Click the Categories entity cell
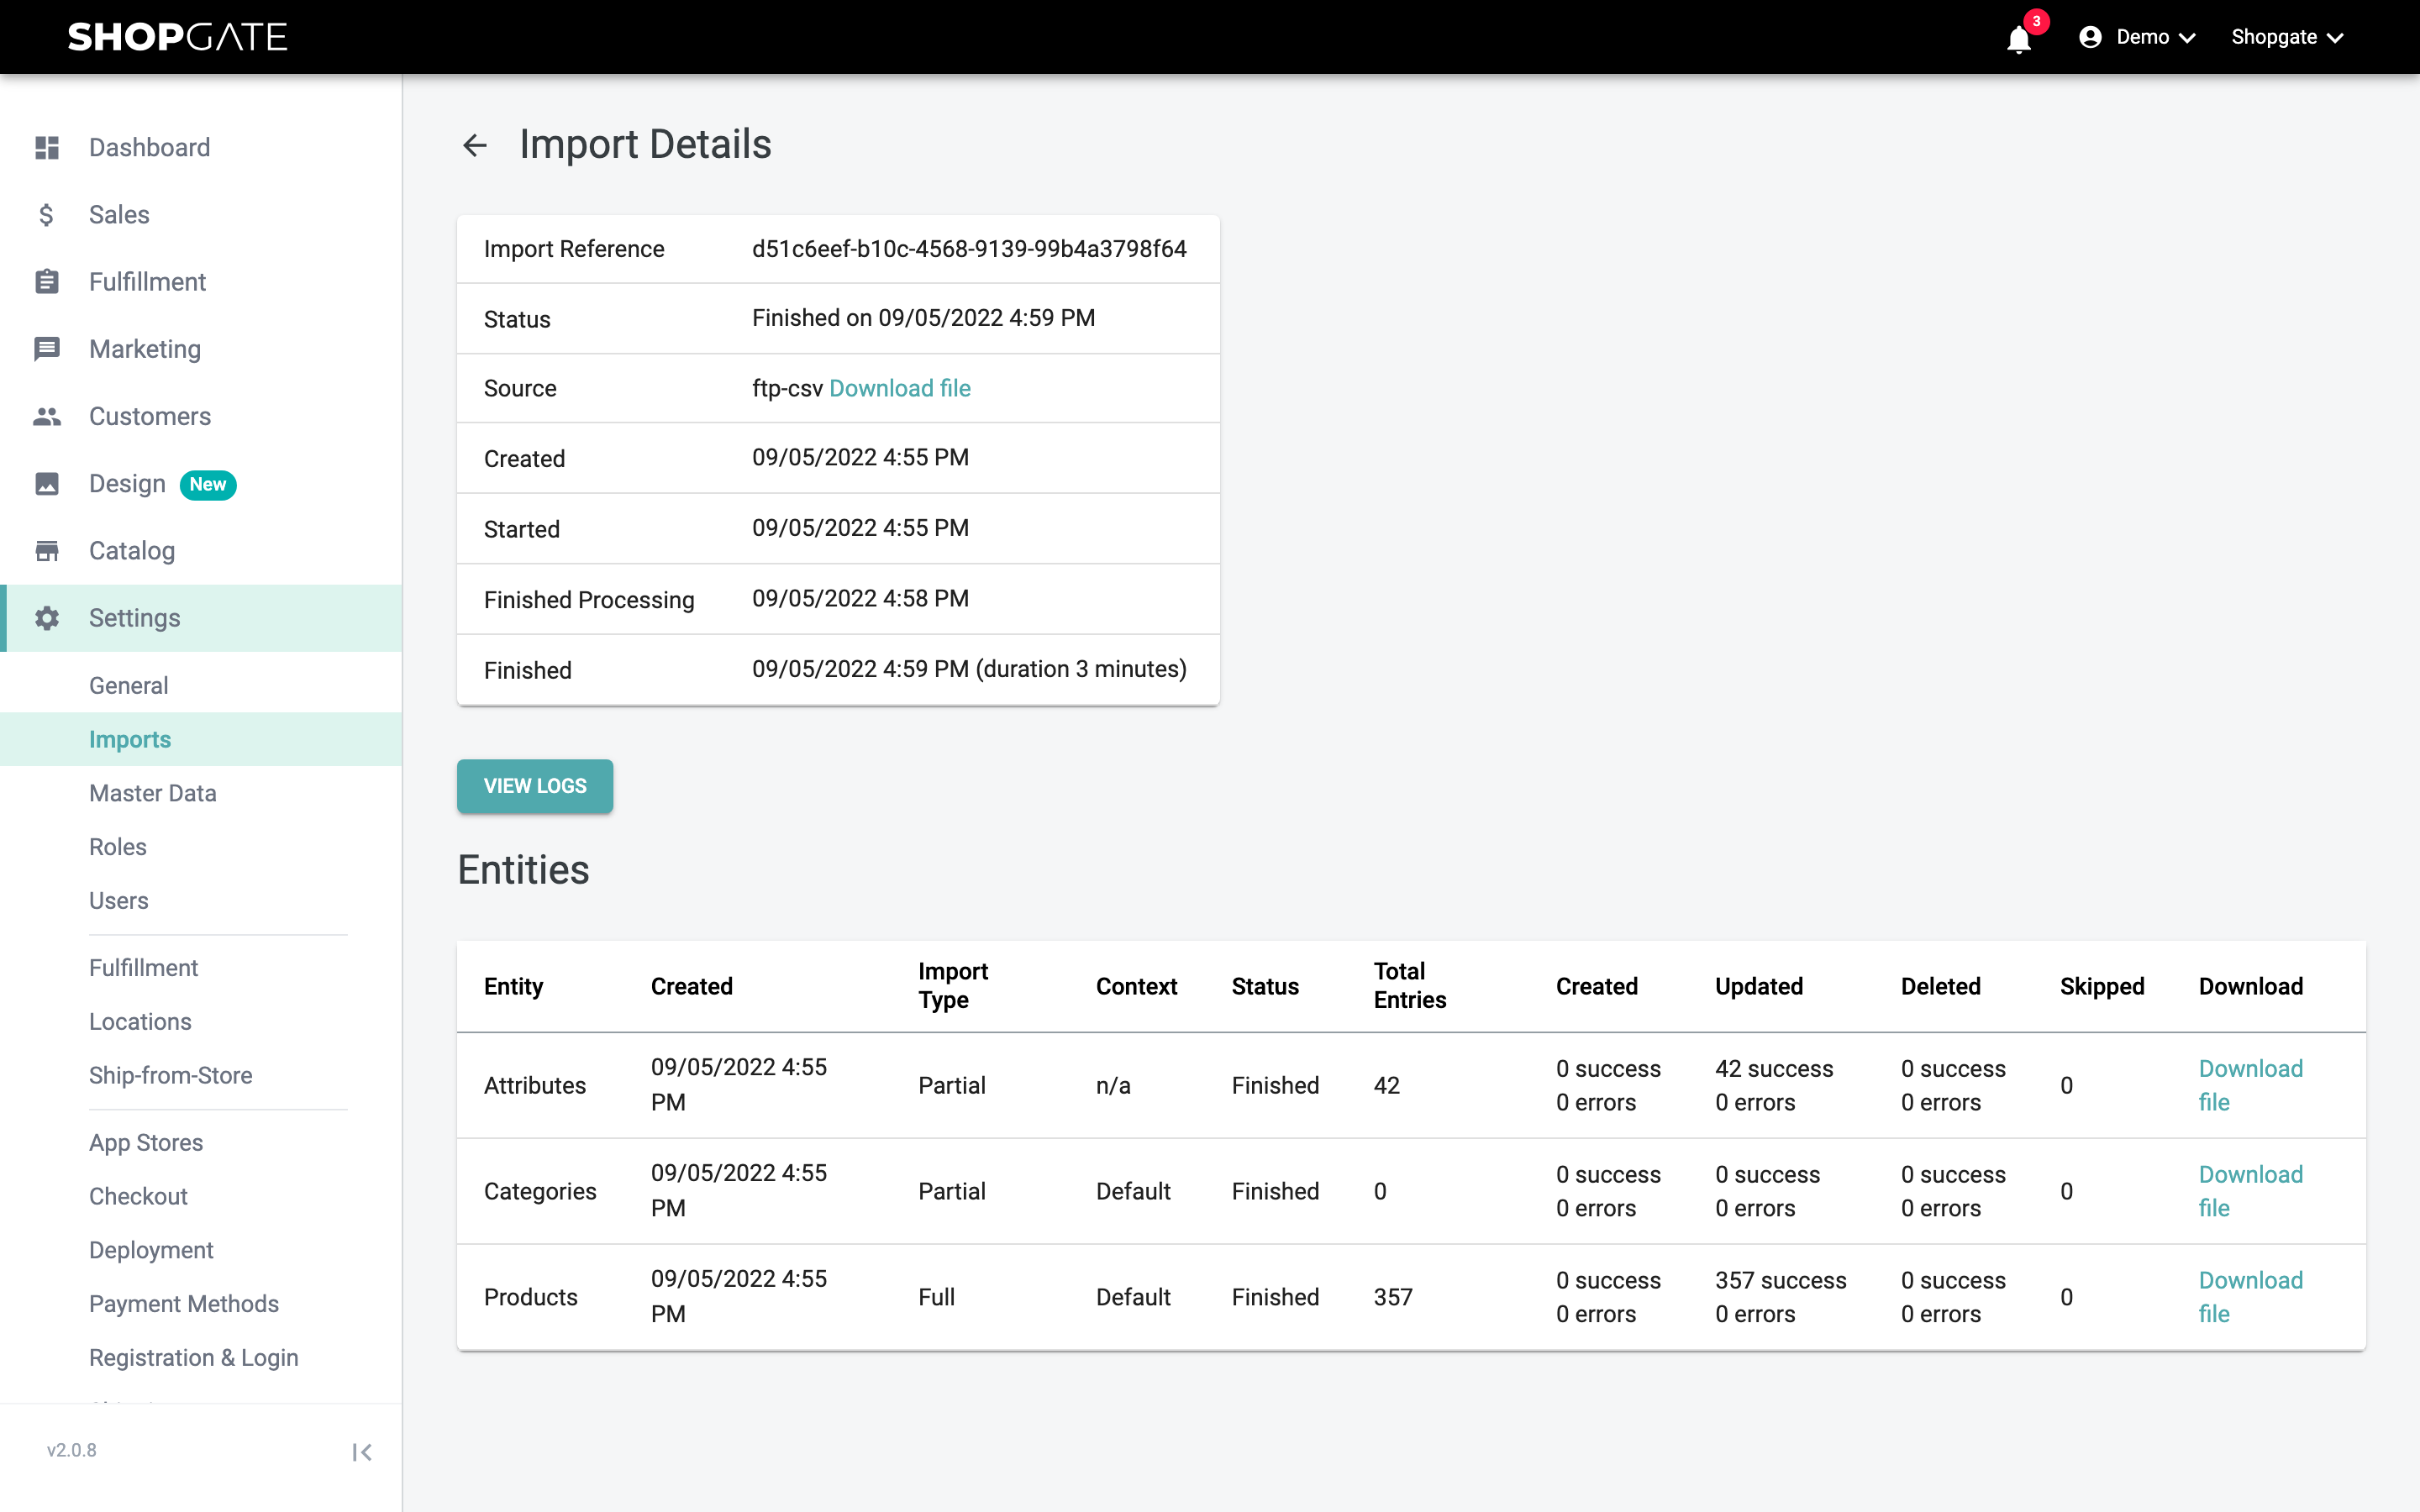 click(x=540, y=1192)
